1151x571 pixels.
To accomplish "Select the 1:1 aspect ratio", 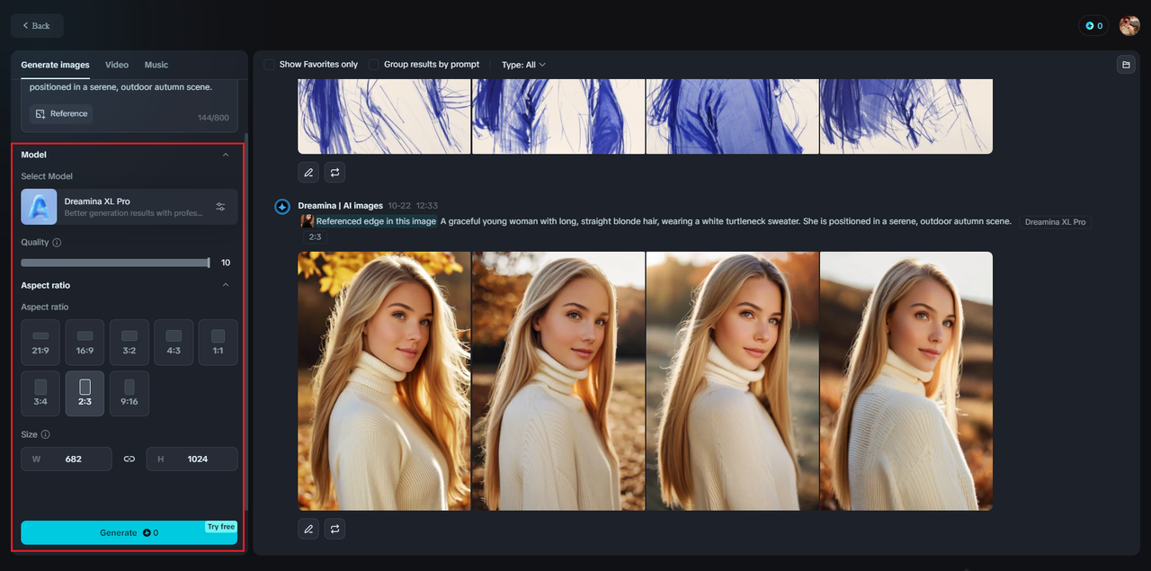I will pos(219,343).
